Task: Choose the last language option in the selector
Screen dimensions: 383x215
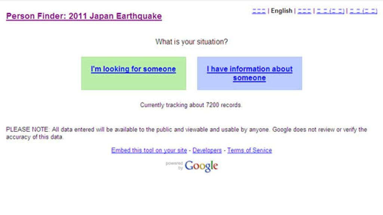Action: 363,10
